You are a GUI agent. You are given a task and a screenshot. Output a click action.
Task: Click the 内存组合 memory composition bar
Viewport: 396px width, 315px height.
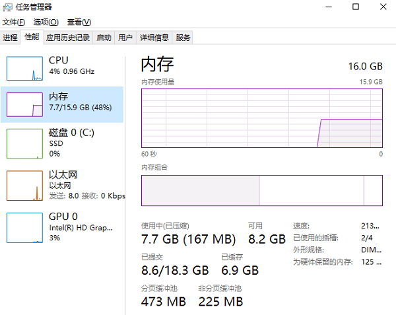(262, 190)
